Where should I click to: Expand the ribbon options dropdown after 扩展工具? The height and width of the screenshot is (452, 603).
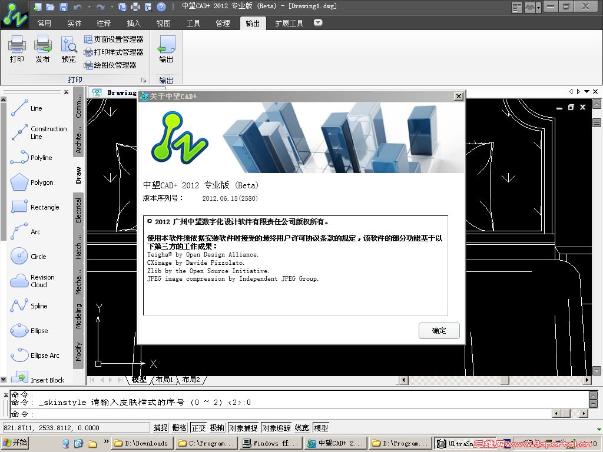pos(318,23)
